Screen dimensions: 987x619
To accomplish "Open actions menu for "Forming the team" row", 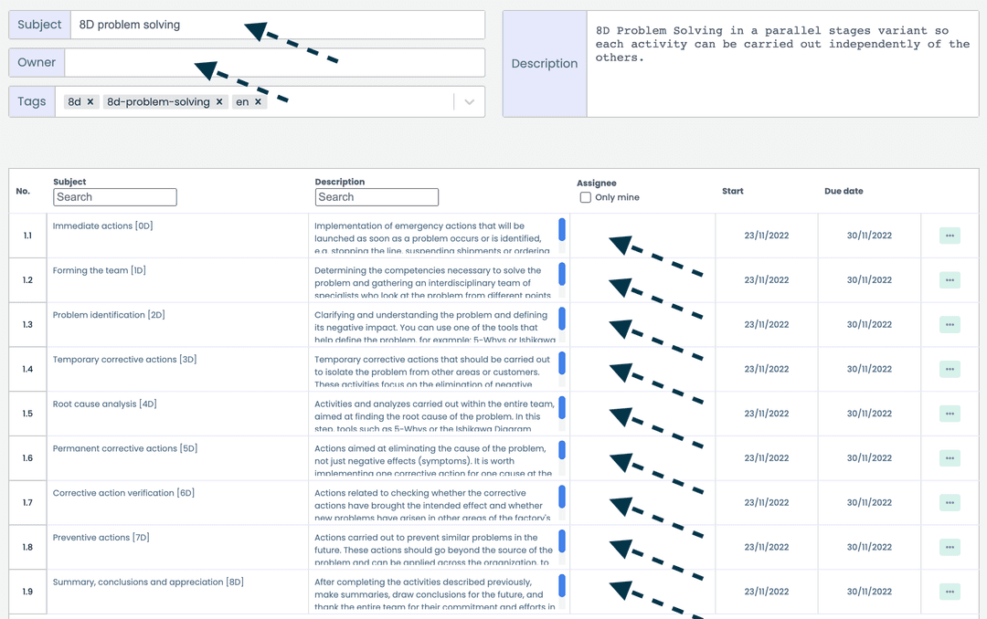I will (x=950, y=279).
